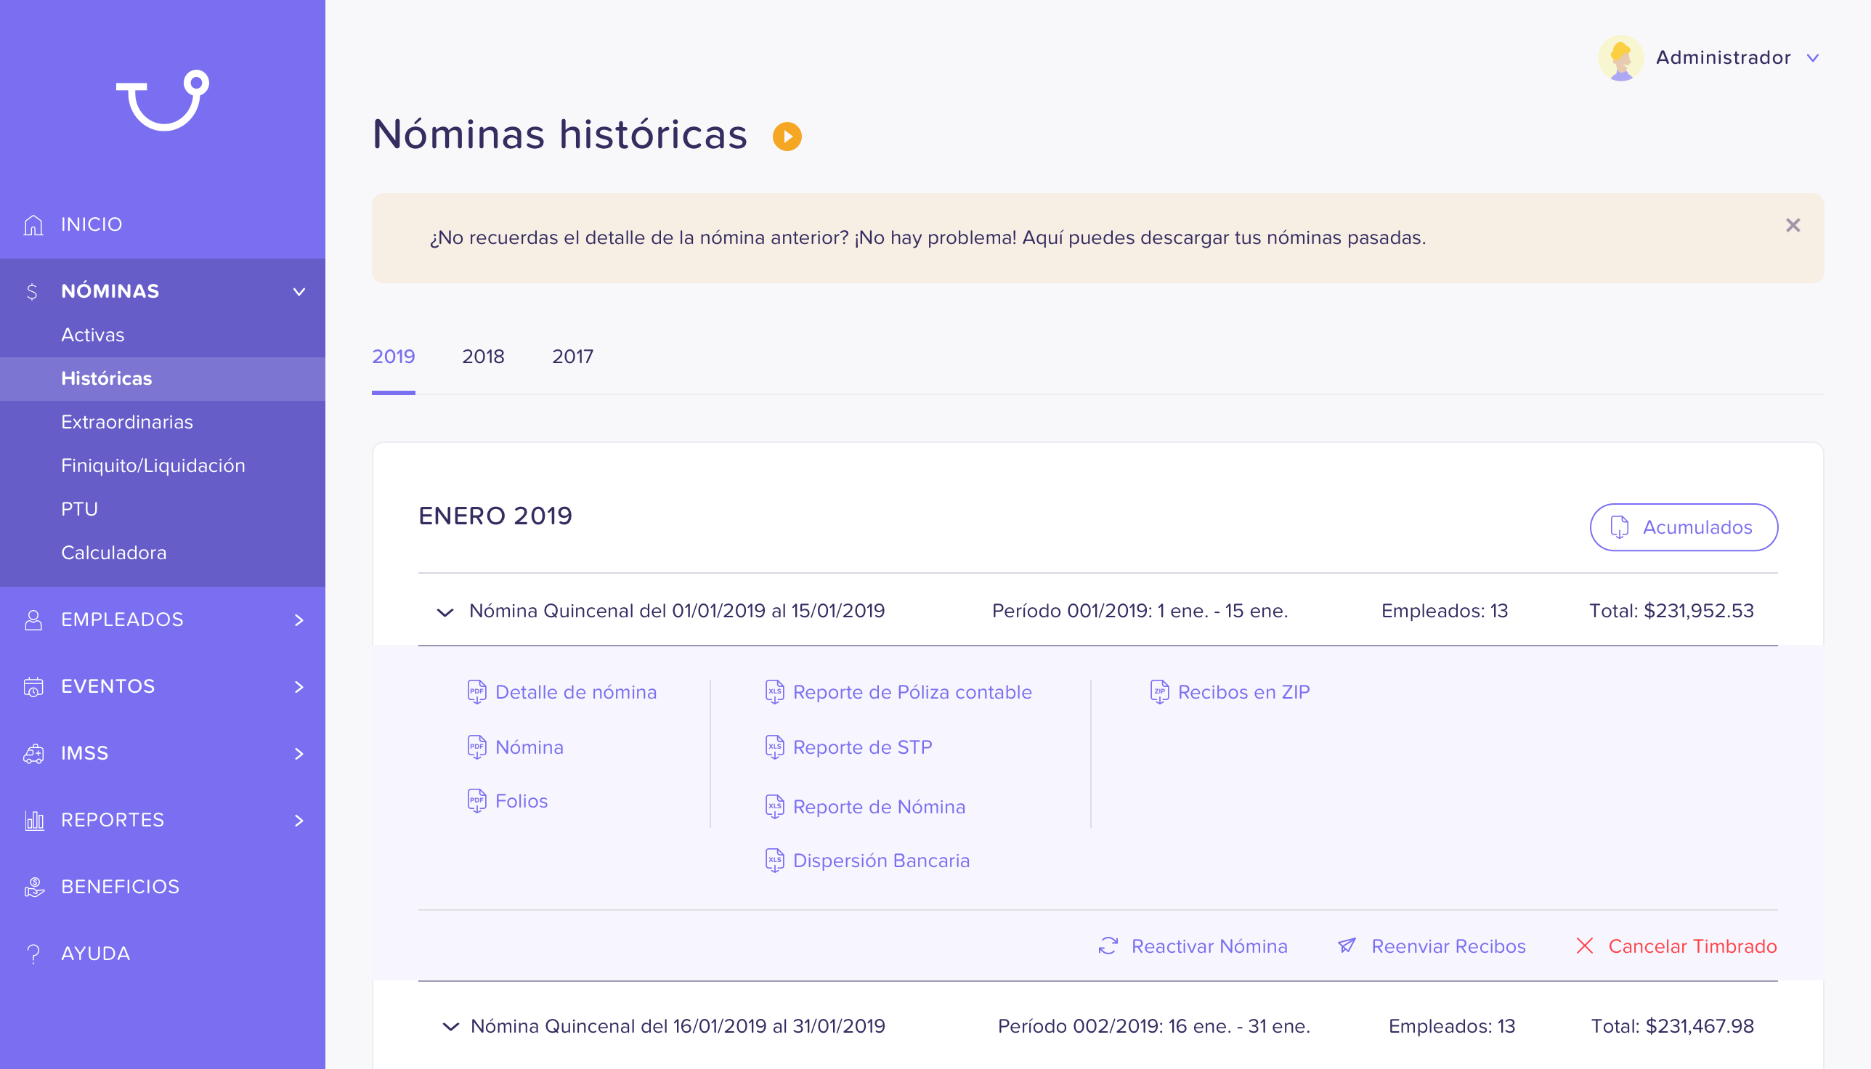
Task: Play the orange tutorial video button
Action: click(x=787, y=137)
